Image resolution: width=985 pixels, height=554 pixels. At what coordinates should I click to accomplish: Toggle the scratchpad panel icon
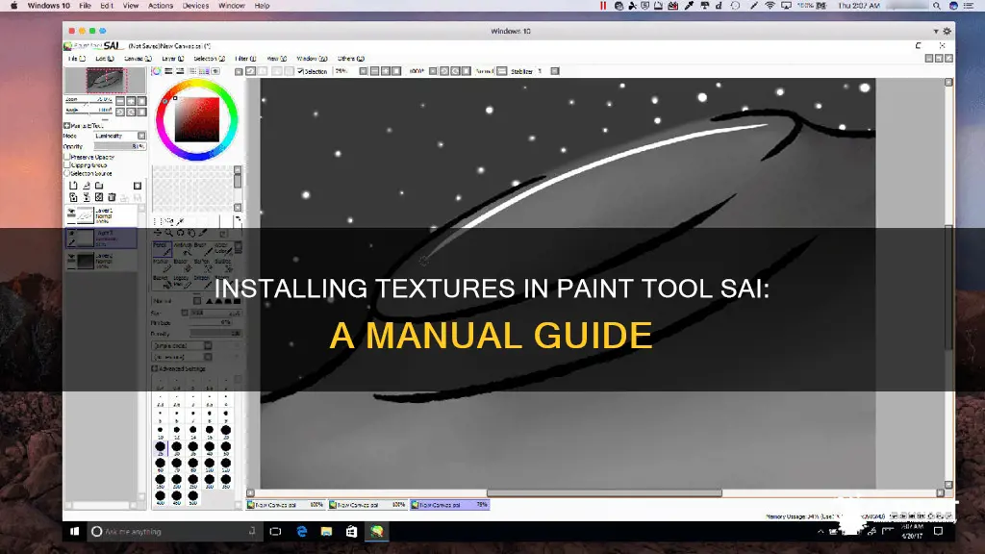click(216, 71)
